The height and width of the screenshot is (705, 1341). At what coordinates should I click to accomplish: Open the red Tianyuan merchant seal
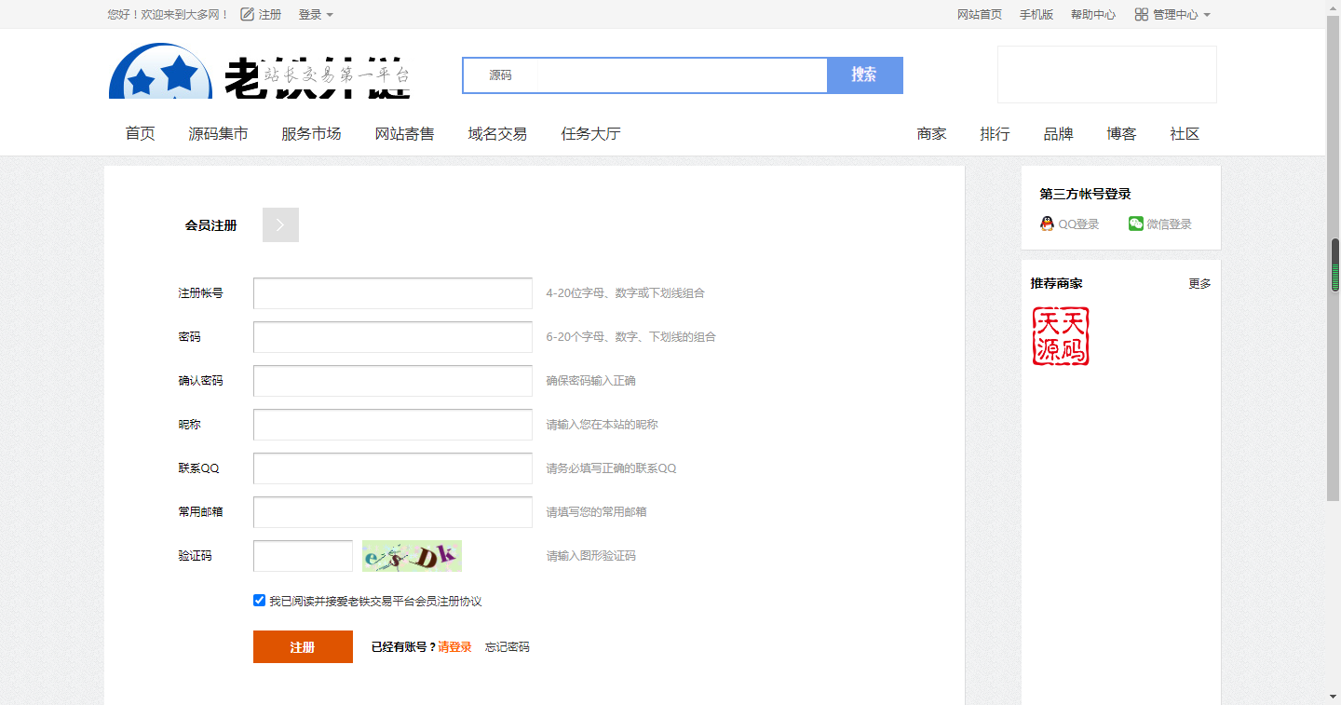[x=1061, y=336]
